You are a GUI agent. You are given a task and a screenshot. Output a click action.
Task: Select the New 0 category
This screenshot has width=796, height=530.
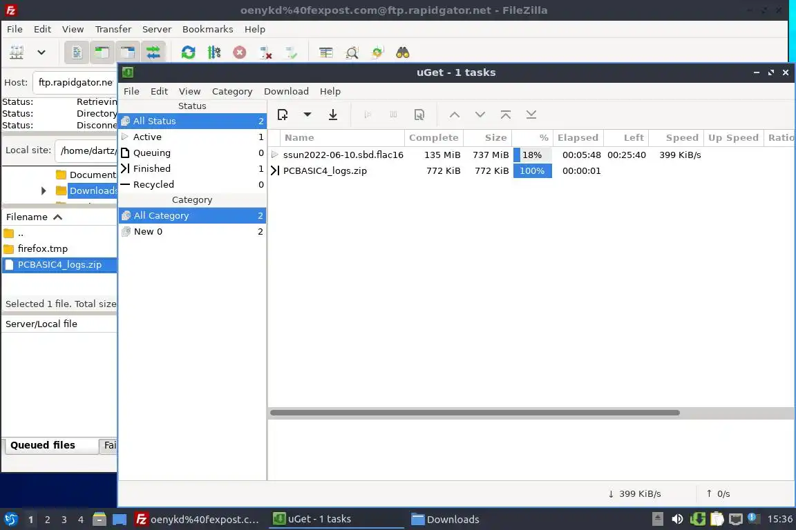point(192,231)
